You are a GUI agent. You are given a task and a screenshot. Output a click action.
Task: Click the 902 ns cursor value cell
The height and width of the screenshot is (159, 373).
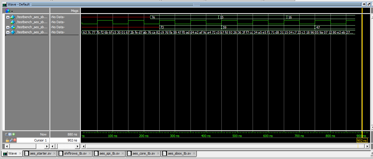pyautogui.click(x=65, y=140)
